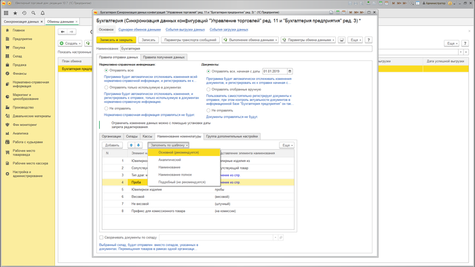Open 'Еще' menu in Обмены данными window
The height and width of the screenshot is (267, 475).
tap(451, 43)
